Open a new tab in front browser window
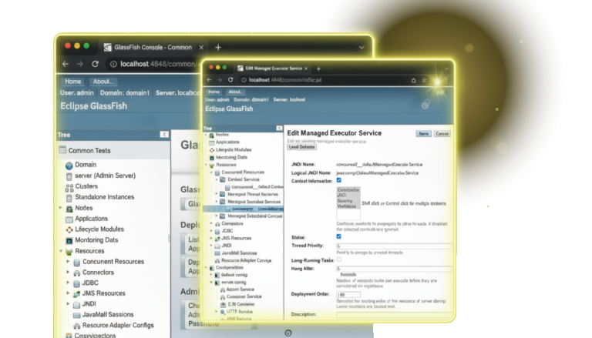 click(x=318, y=69)
